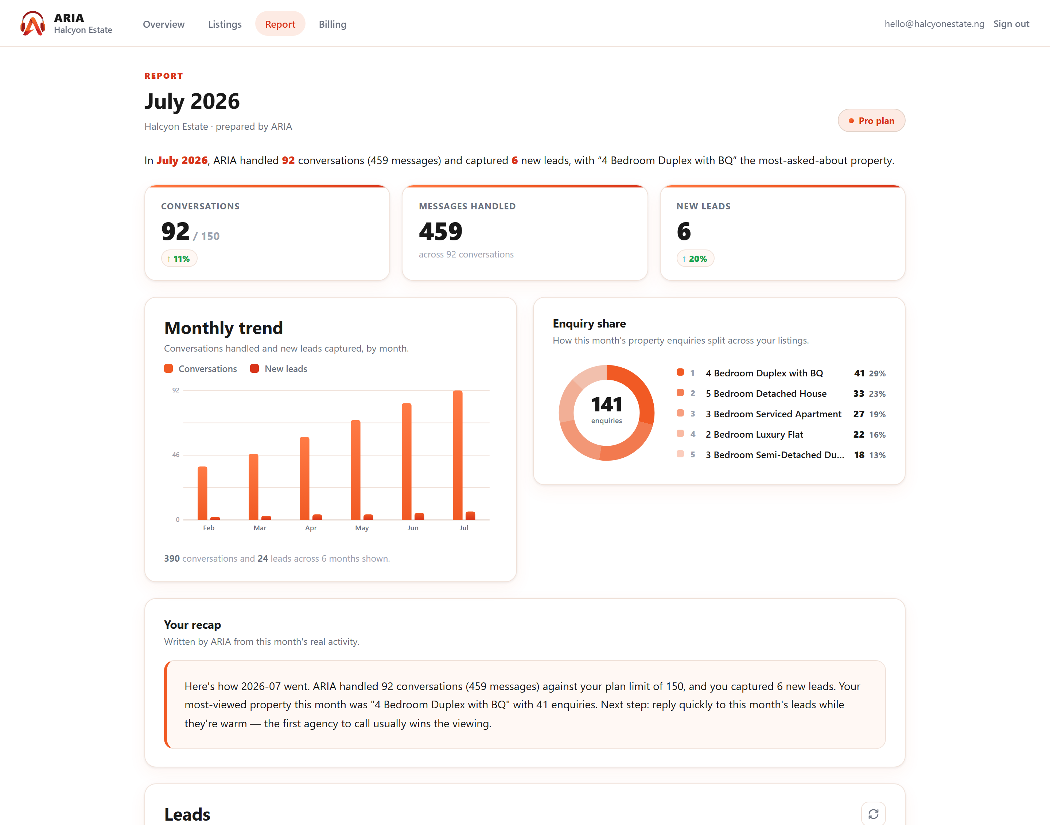
Task: Click the Mar conversations bar
Action: 253,487
